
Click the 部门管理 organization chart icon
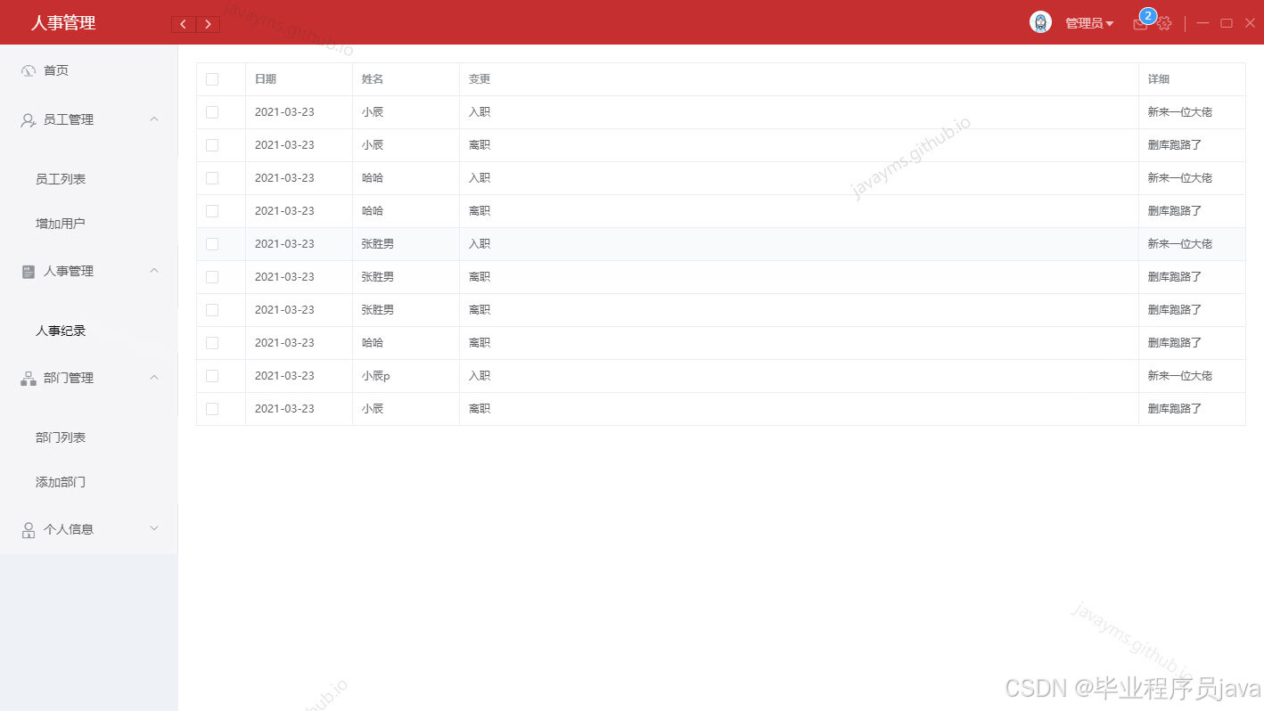[x=29, y=379]
